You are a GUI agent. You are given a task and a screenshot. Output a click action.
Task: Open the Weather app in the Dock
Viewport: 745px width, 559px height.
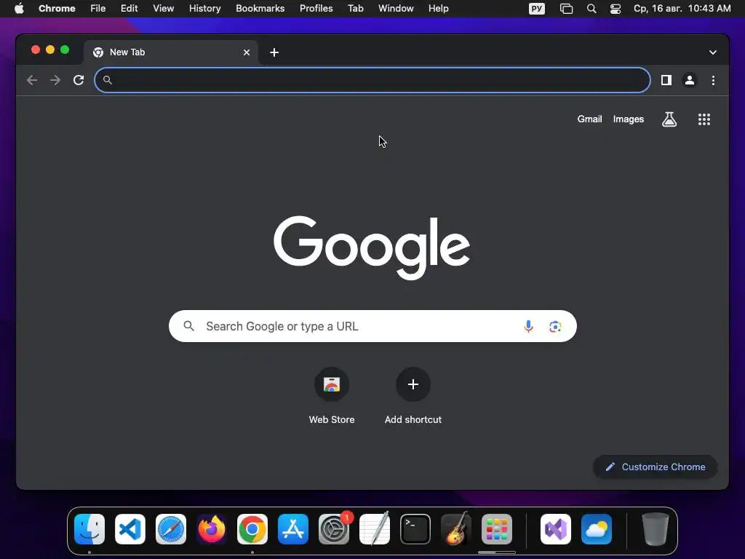pos(597,529)
